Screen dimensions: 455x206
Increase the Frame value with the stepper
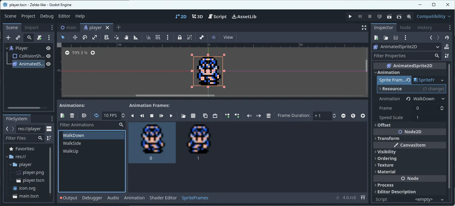point(442,107)
